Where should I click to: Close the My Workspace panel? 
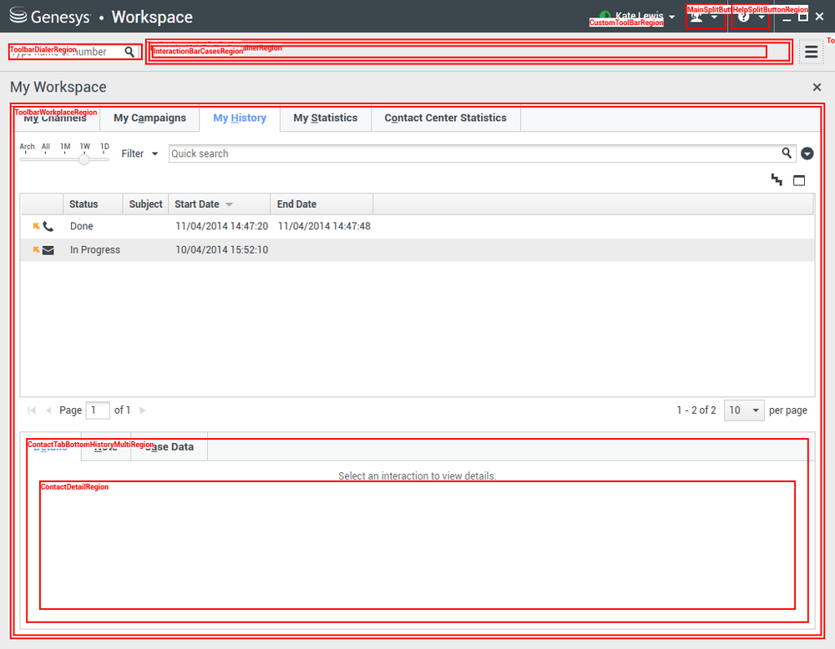pos(817,88)
